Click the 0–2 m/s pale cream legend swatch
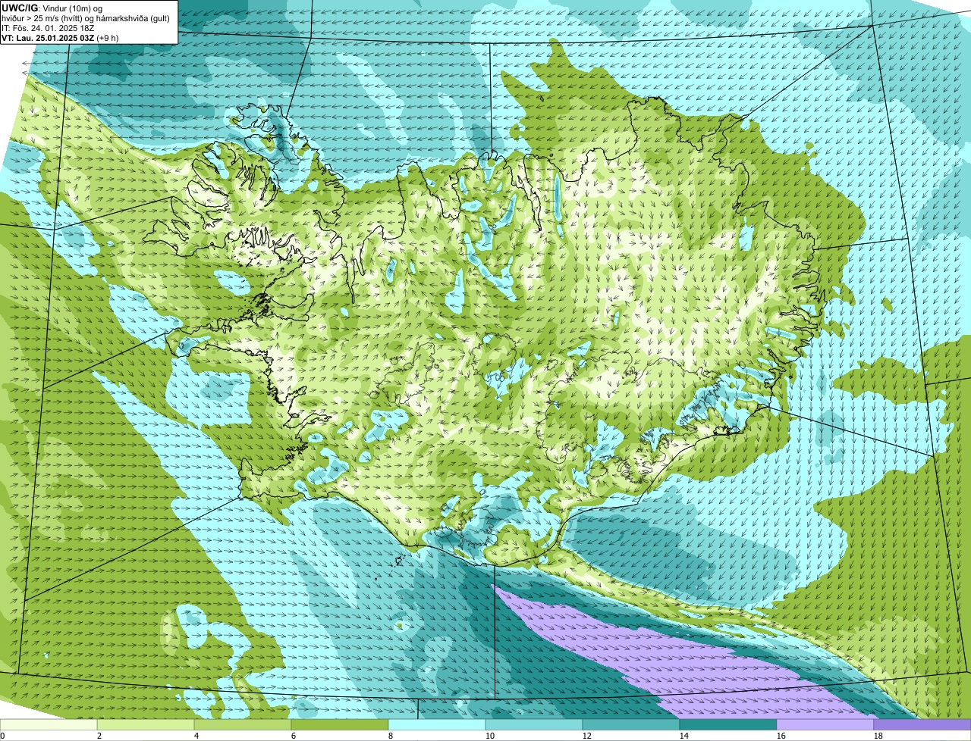971x741 pixels. tap(49, 724)
